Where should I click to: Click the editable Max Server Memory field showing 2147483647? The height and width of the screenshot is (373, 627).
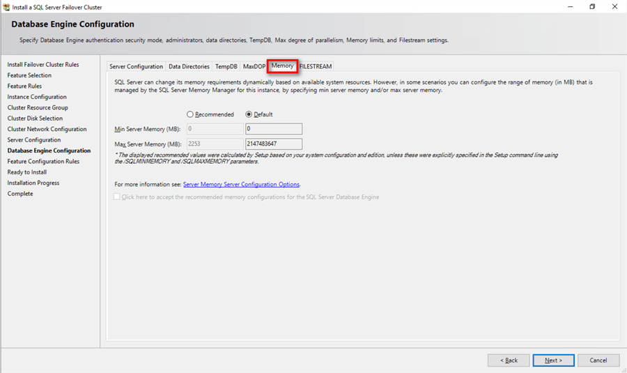click(x=274, y=144)
